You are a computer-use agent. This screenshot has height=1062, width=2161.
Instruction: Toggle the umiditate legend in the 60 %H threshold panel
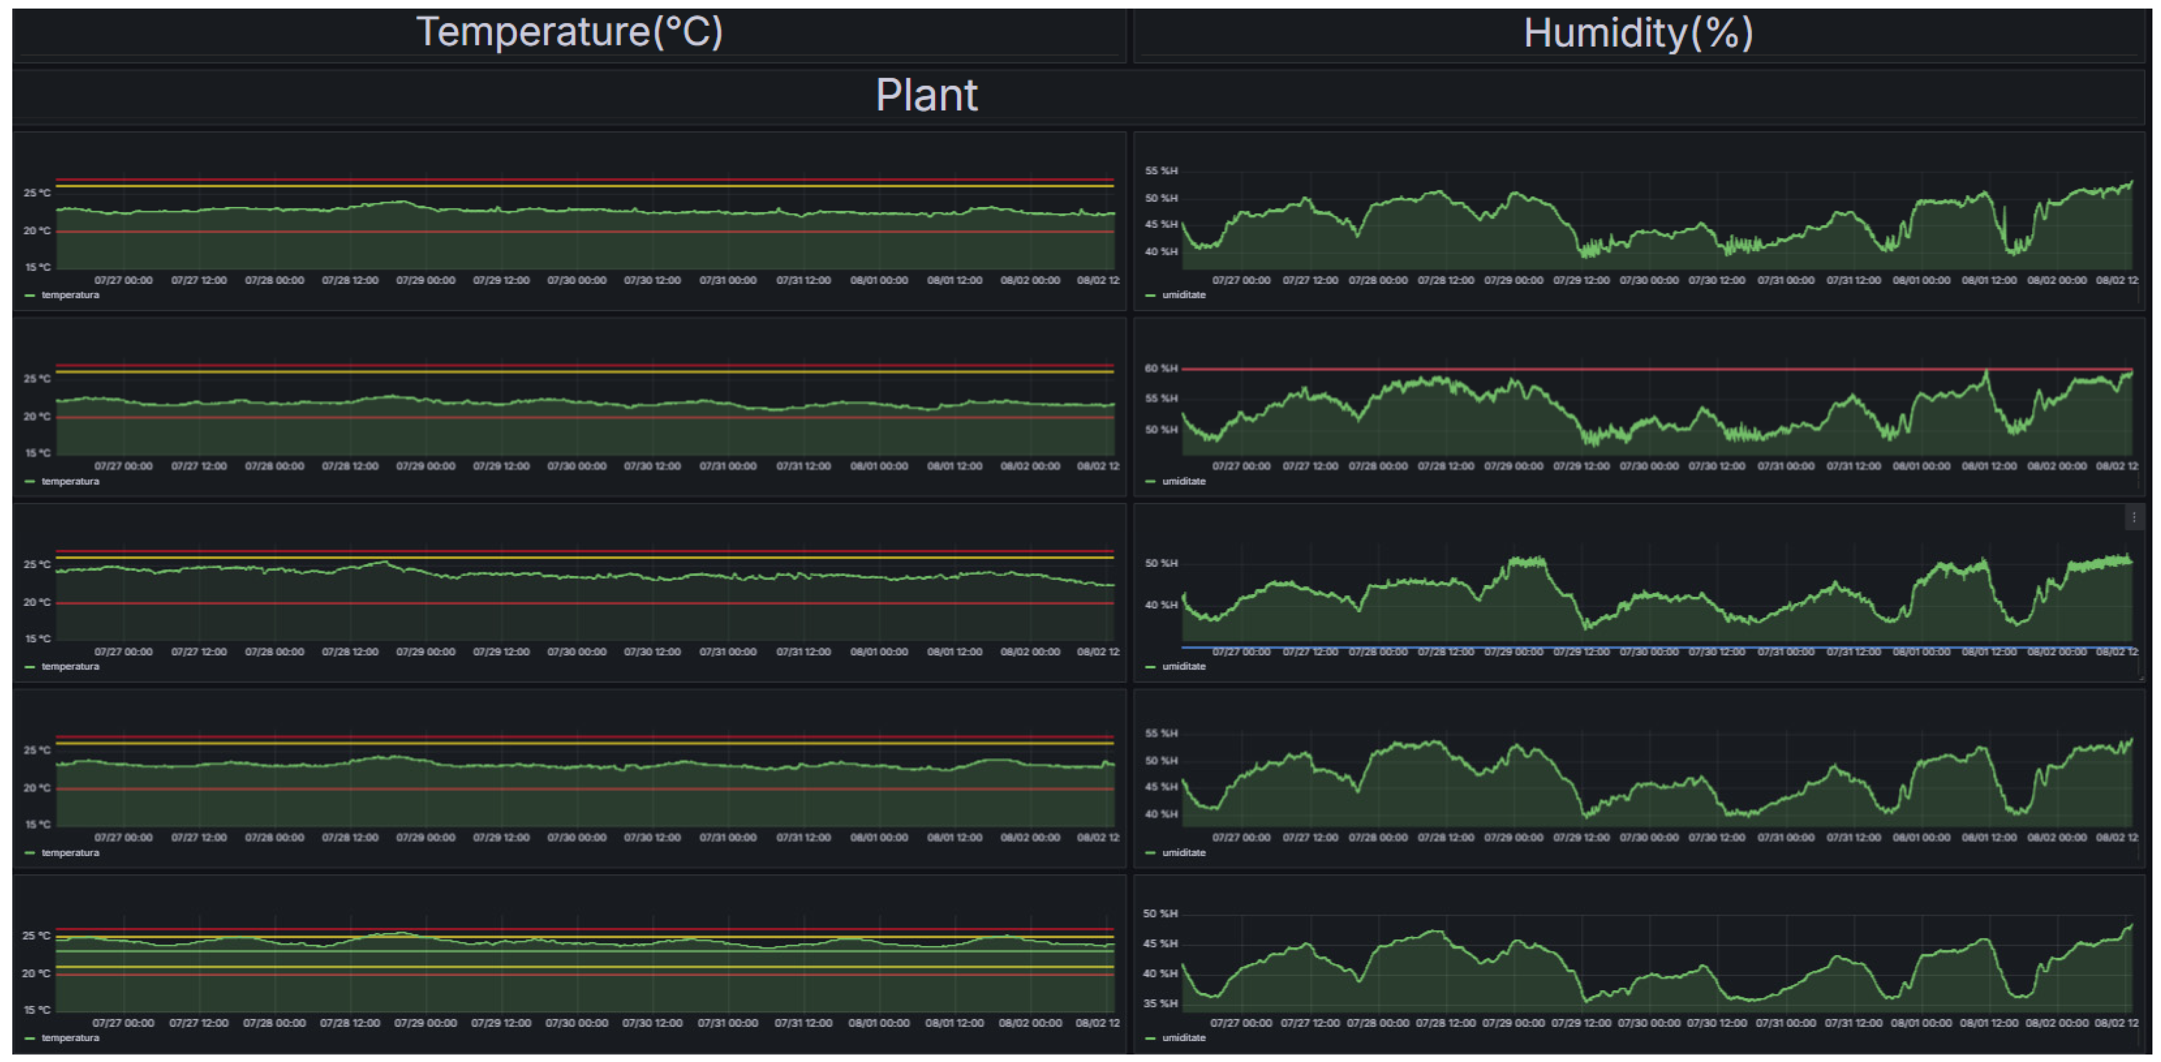pos(1184,481)
